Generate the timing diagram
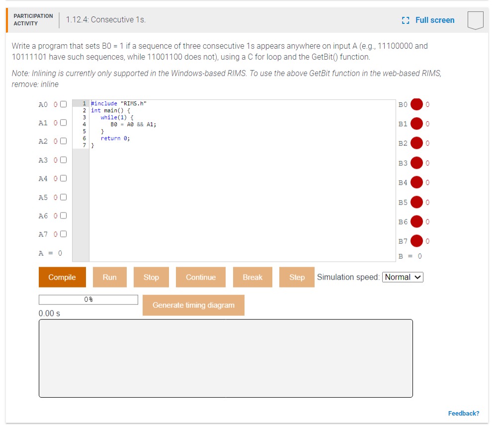Image resolution: width=494 pixels, height=428 pixels. [193, 305]
